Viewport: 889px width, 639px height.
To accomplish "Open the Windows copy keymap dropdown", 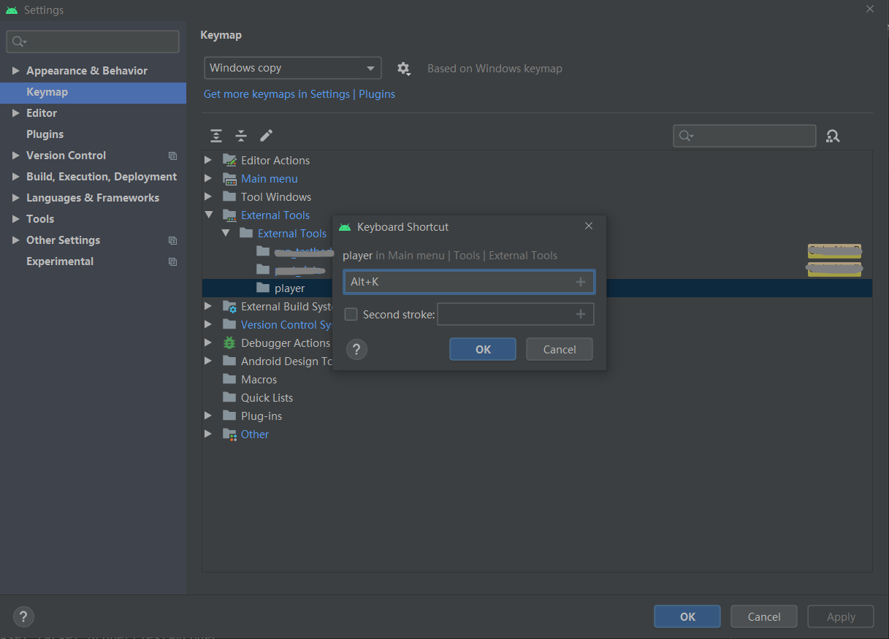I will pyautogui.click(x=292, y=68).
